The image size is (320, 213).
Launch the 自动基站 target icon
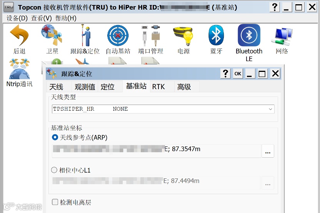[x=118, y=35]
